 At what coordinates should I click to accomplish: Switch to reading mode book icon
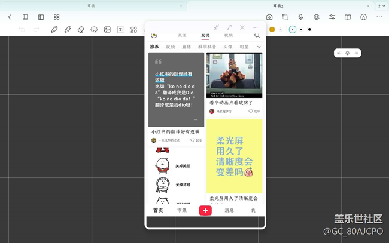tap(348, 17)
